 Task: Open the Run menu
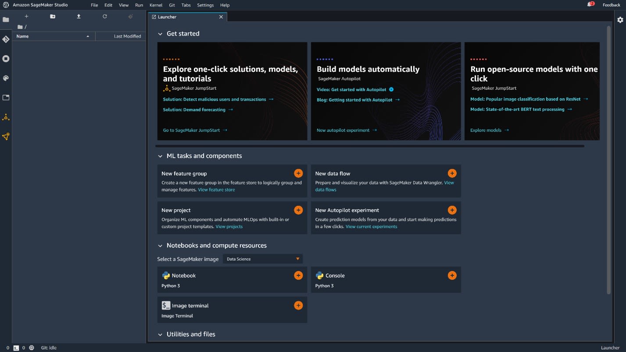[x=139, y=5]
